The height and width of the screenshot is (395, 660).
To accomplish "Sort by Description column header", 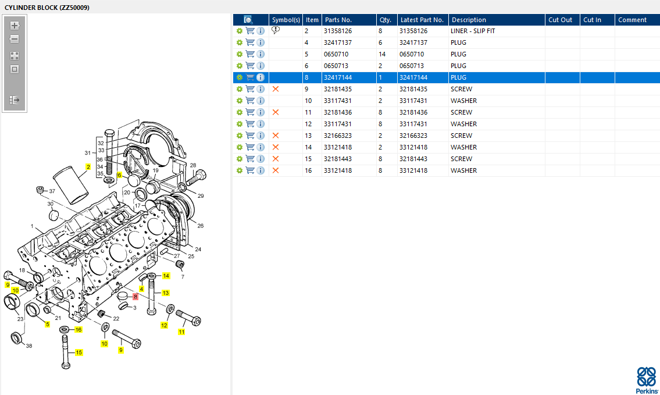I will click(497, 20).
